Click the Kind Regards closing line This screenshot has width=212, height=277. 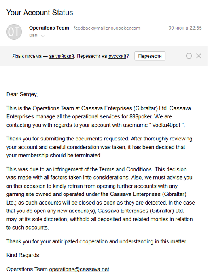(23, 255)
